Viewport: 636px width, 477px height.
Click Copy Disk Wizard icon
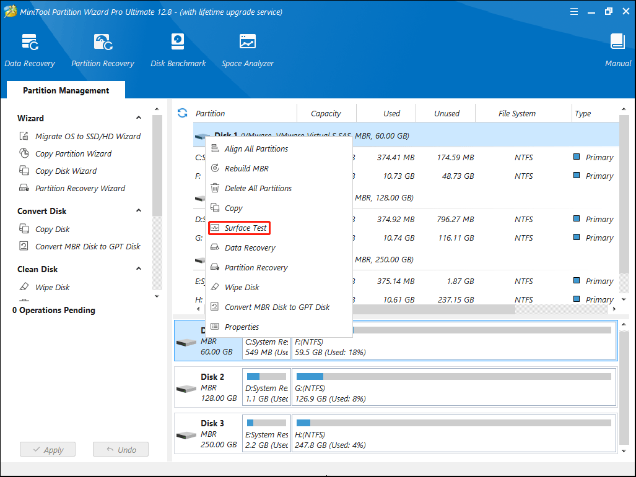pyautogui.click(x=24, y=171)
